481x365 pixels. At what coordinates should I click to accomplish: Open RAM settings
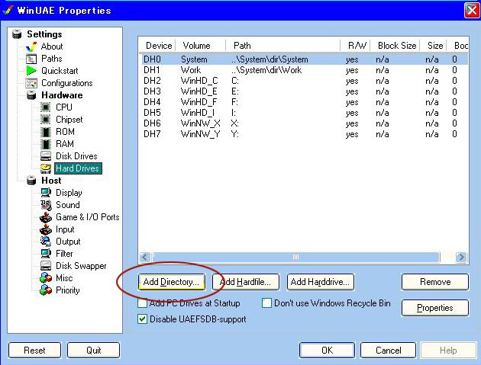[x=65, y=144]
